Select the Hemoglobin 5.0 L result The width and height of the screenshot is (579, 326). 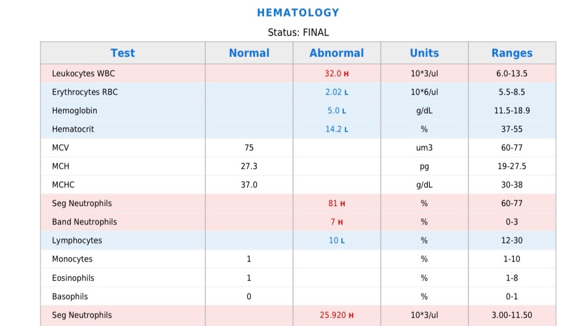coord(336,111)
